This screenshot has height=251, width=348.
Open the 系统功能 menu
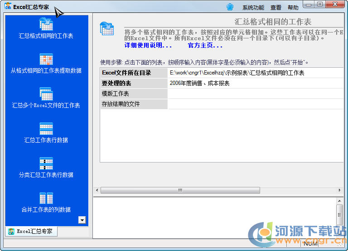[x=253, y=8]
